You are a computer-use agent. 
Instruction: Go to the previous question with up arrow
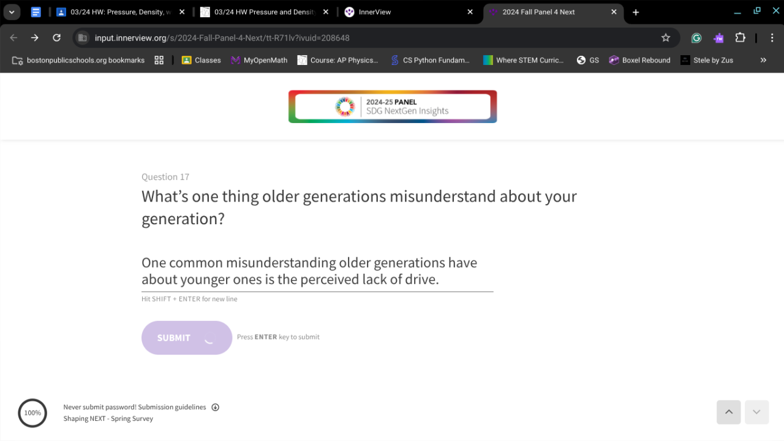tap(729, 412)
